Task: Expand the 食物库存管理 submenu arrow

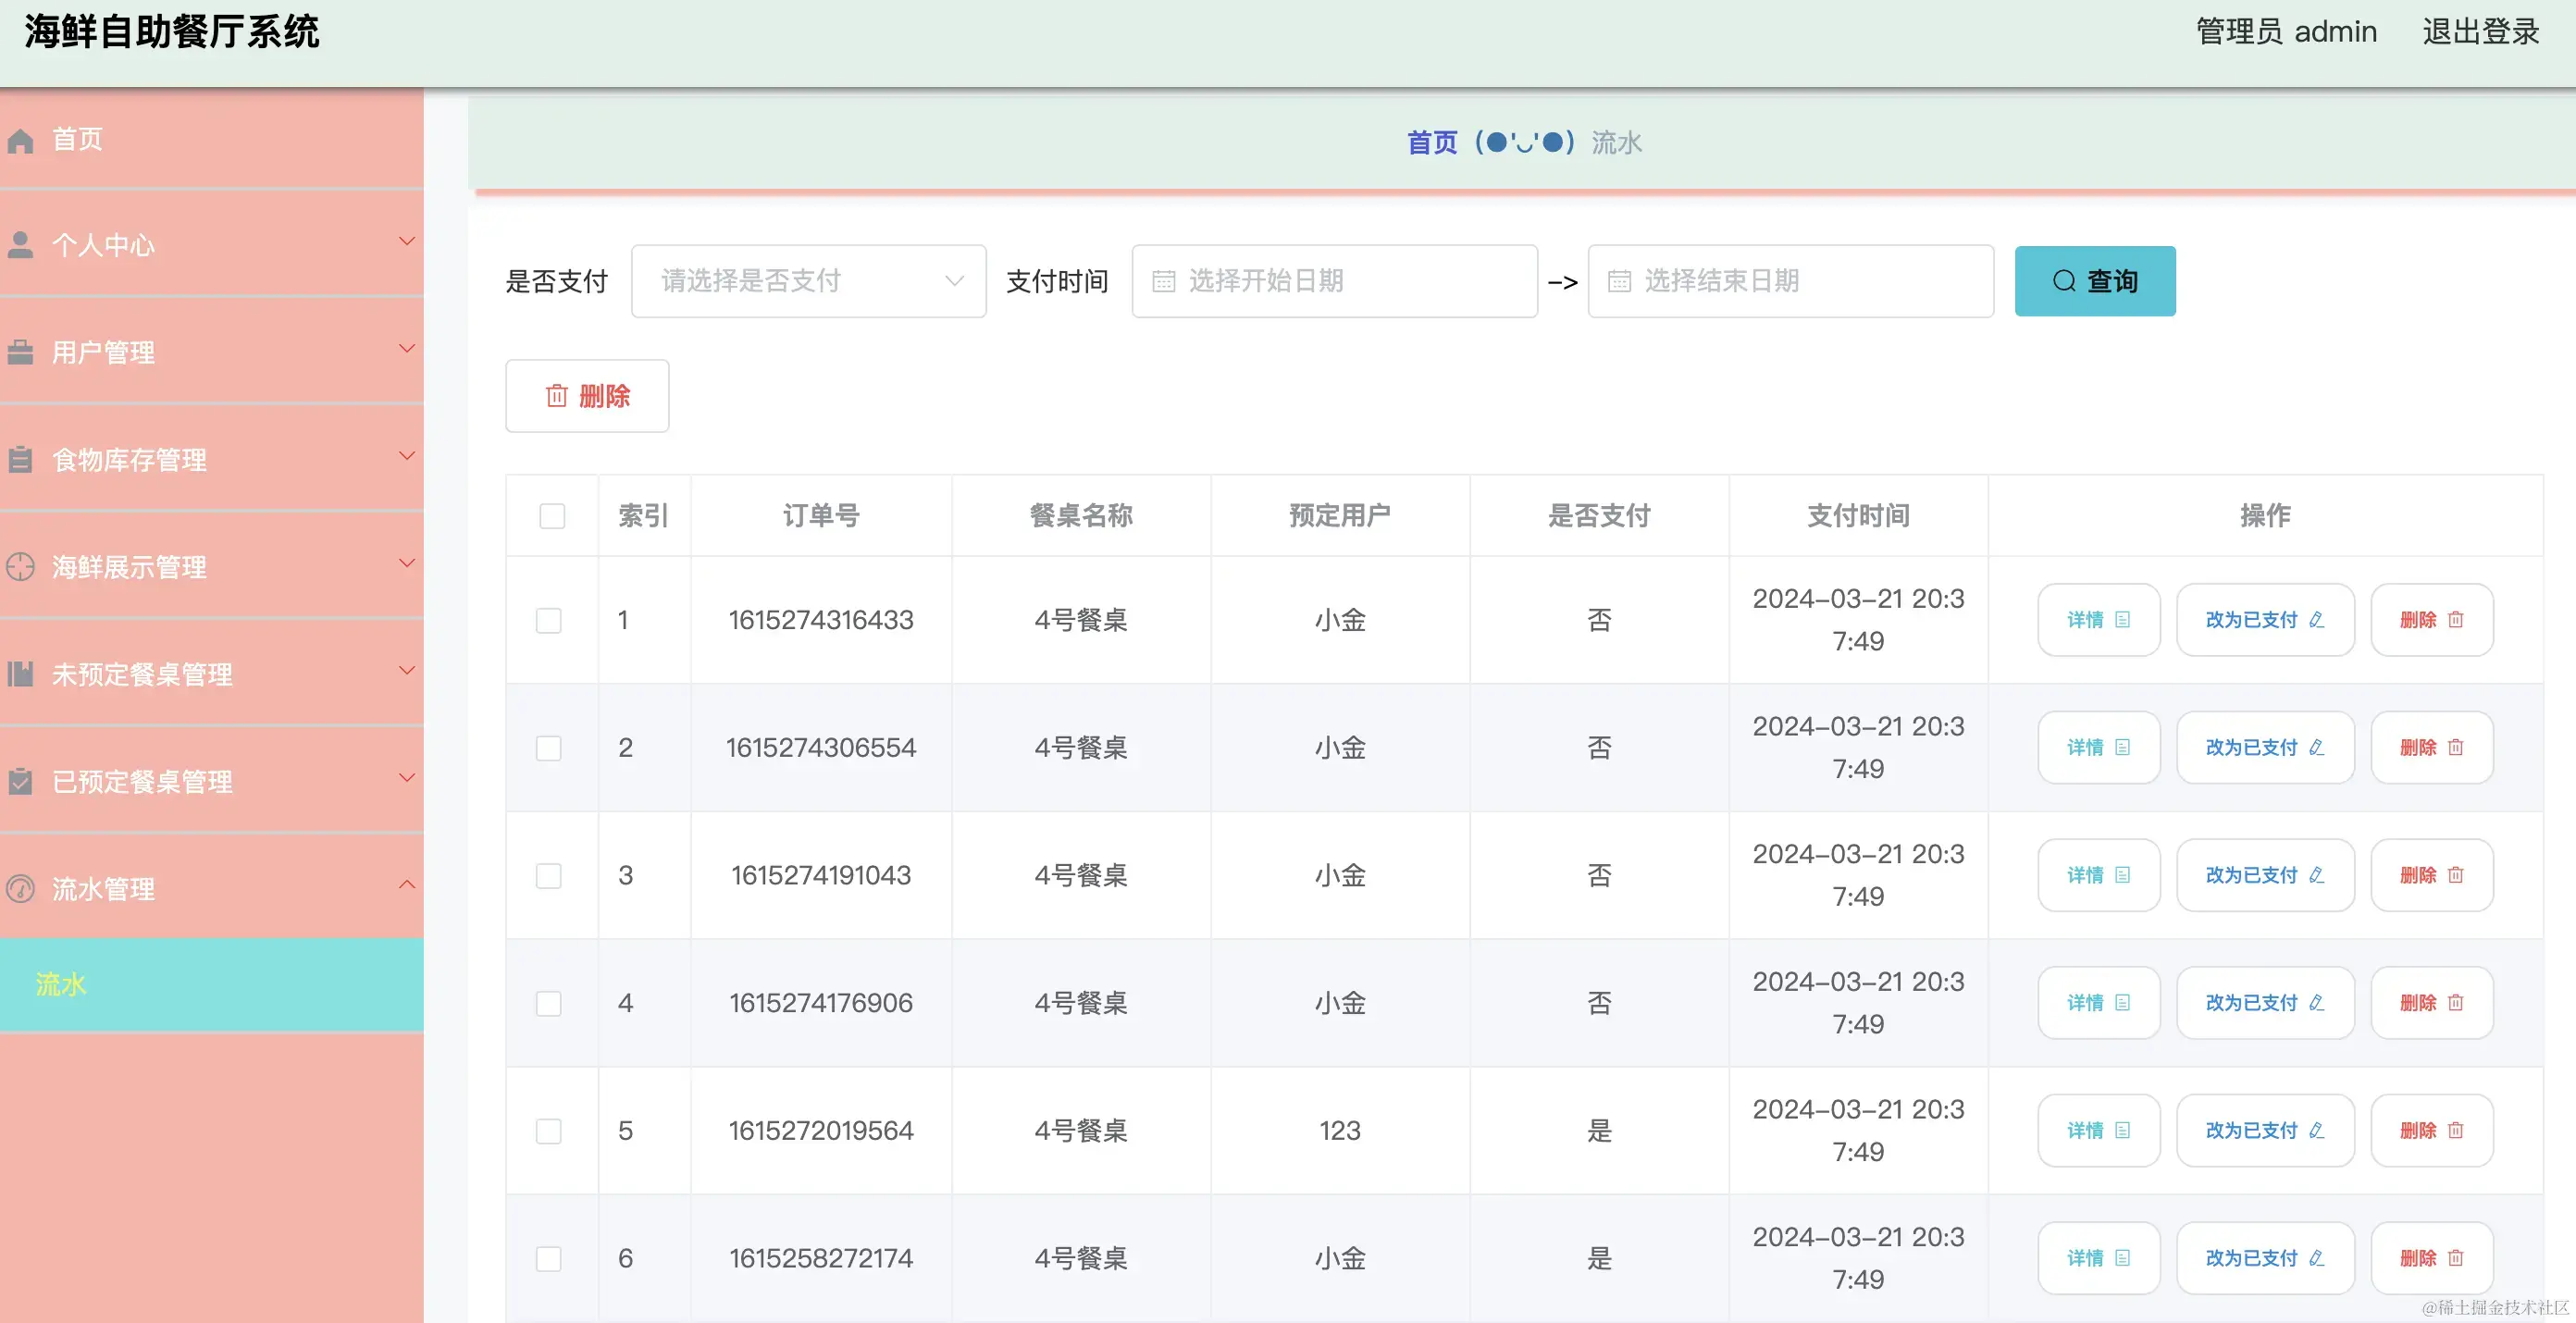Action: (x=407, y=456)
